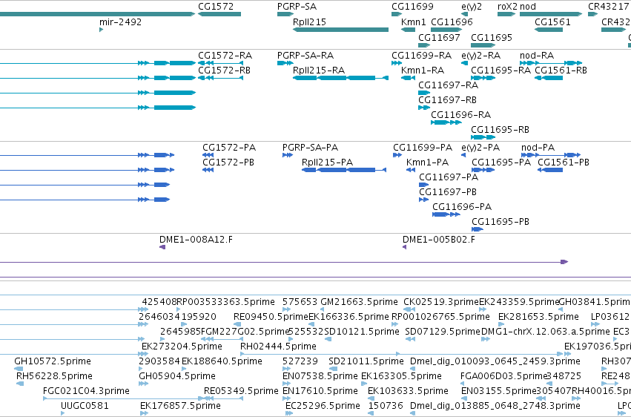Select the EK273204.5prime EST label
Image resolution: width=631 pixels, height=417 pixels.
pyautogui.click(x=182, y=347)
